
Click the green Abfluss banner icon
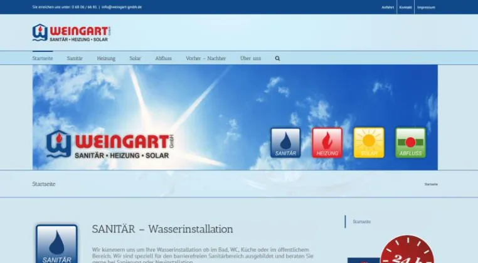[x=411, y=143]
